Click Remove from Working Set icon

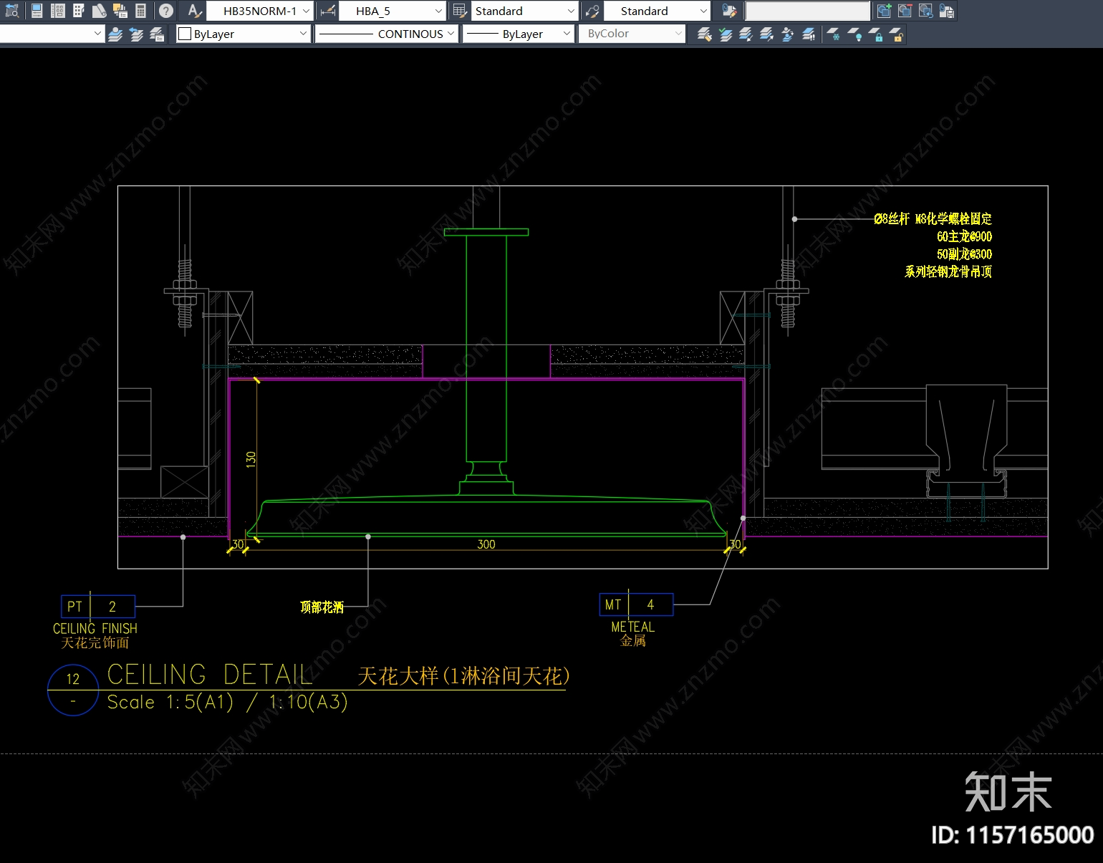[x=905, y=11]
